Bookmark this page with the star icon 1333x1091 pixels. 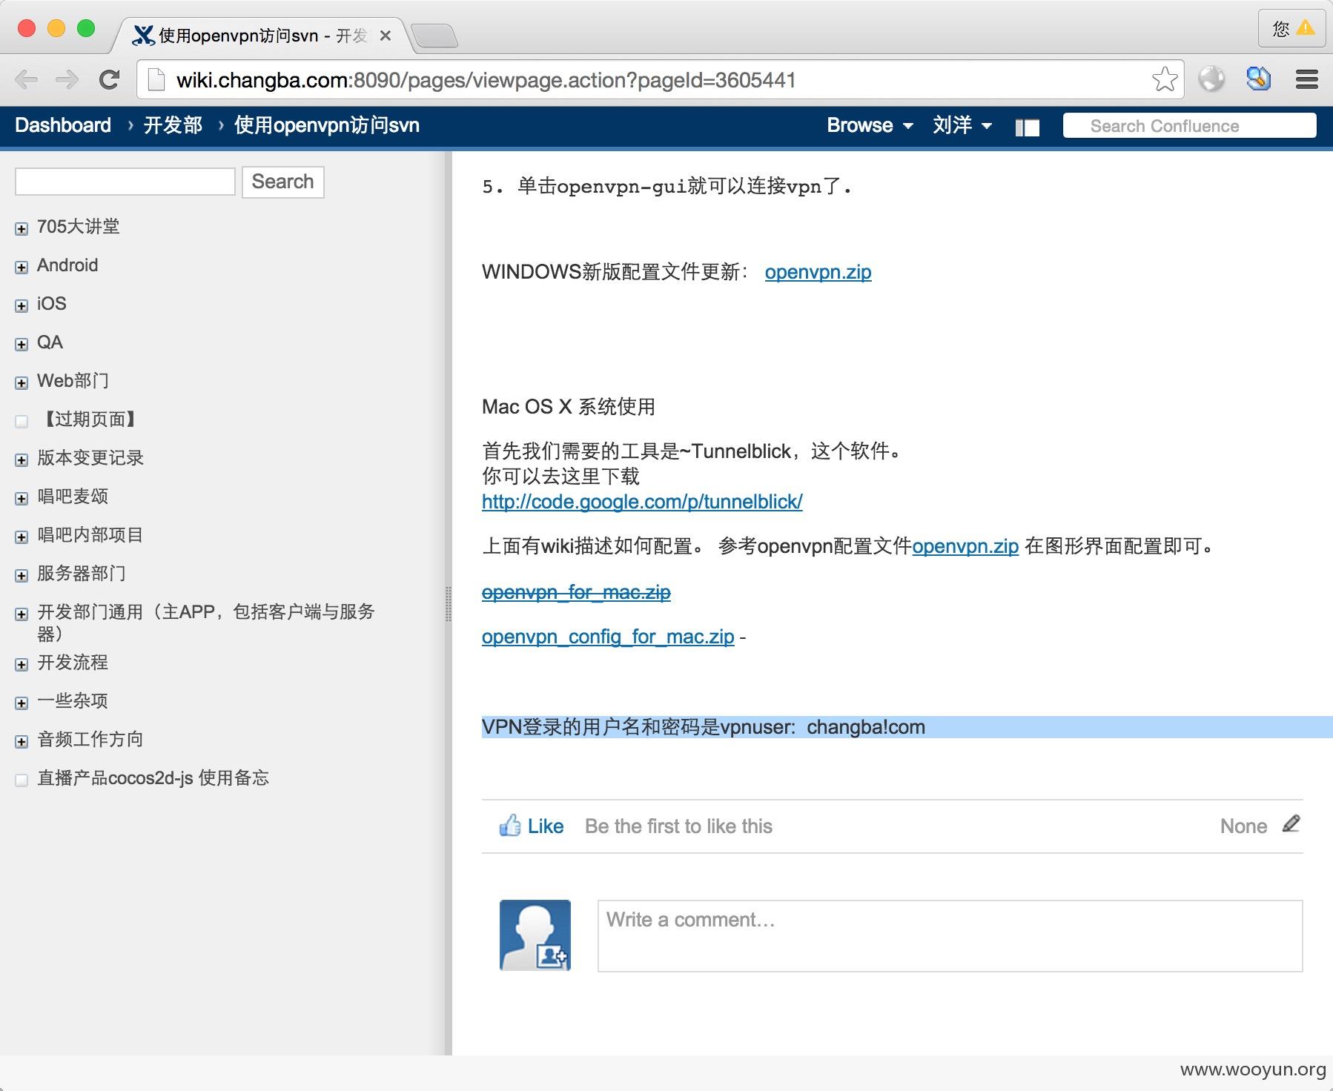(x=1165, y=79)
